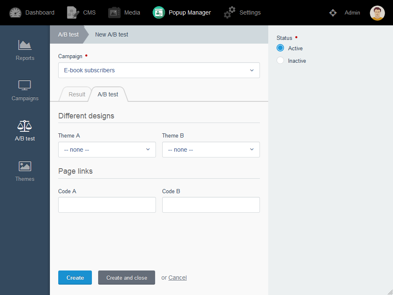Image resolution: width=393 pixels, height=295 pixels.
Task: Click the Different designs heading
Action: pyautogui.click(x=86, y=116)
